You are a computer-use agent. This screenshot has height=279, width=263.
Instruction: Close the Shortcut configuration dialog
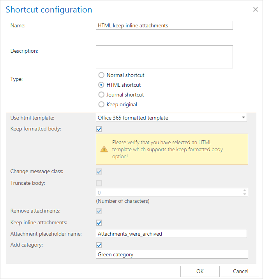256,9
